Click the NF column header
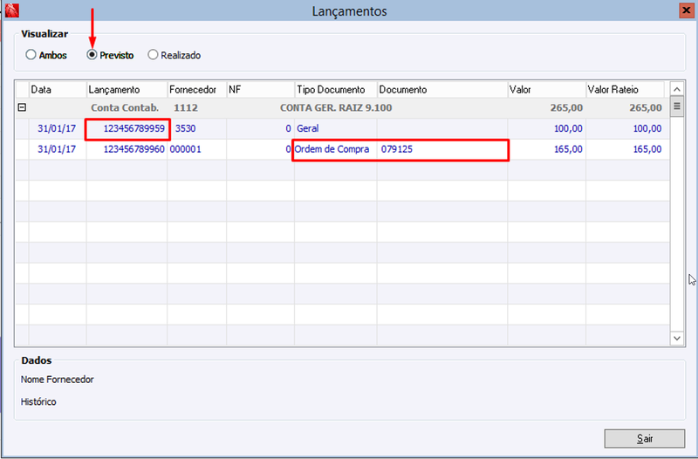Viewport: 698px width, 459px height. [x=261, y=90]
